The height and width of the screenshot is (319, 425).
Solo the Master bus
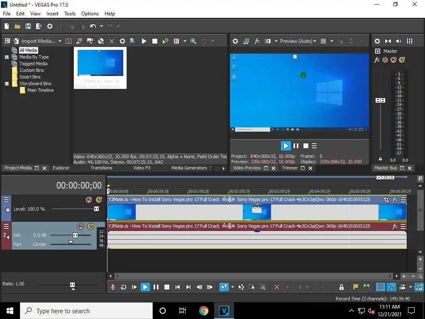coord(402,60)
